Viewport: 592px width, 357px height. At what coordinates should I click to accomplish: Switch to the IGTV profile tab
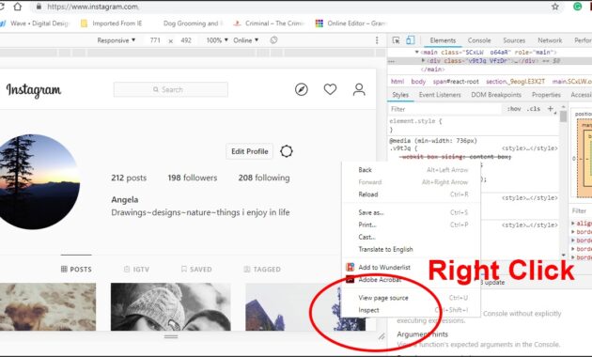coord(136,269)
